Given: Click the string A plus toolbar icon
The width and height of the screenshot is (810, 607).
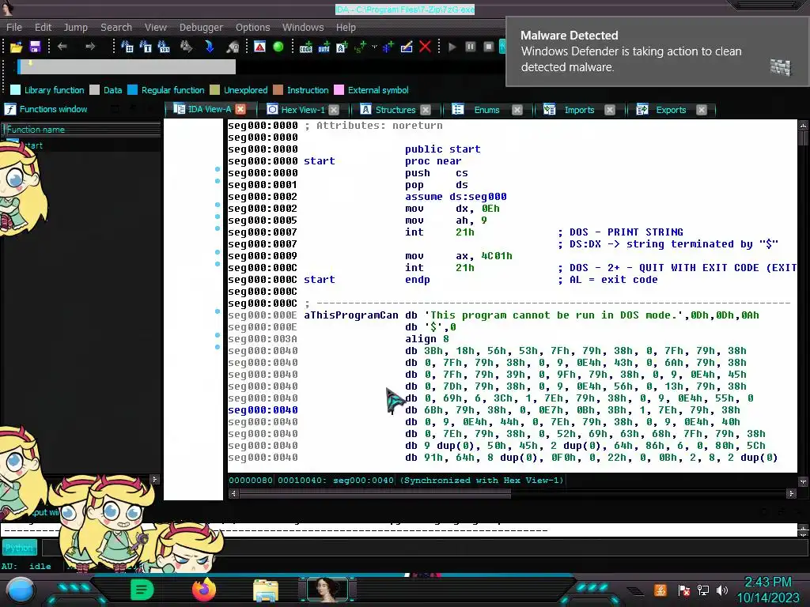Looking at the screenshot, I should tap(342, 47).
